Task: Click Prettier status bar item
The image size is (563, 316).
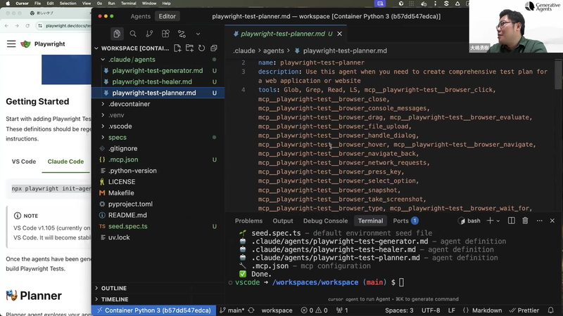Action: [x=524, y=310]
